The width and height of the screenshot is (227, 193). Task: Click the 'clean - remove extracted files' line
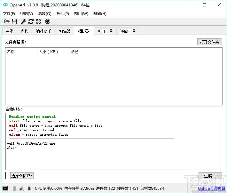(38, 135)
